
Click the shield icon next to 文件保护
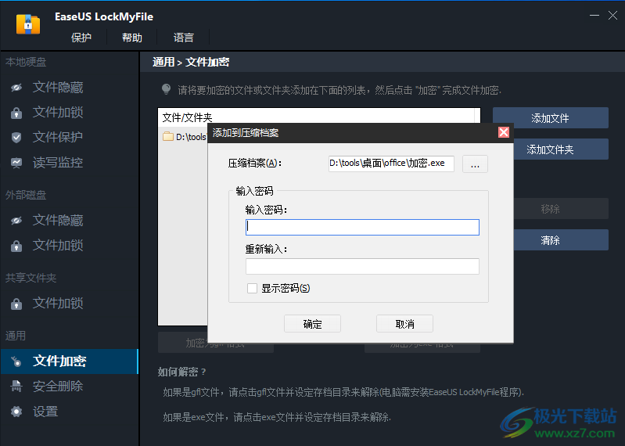16,138
